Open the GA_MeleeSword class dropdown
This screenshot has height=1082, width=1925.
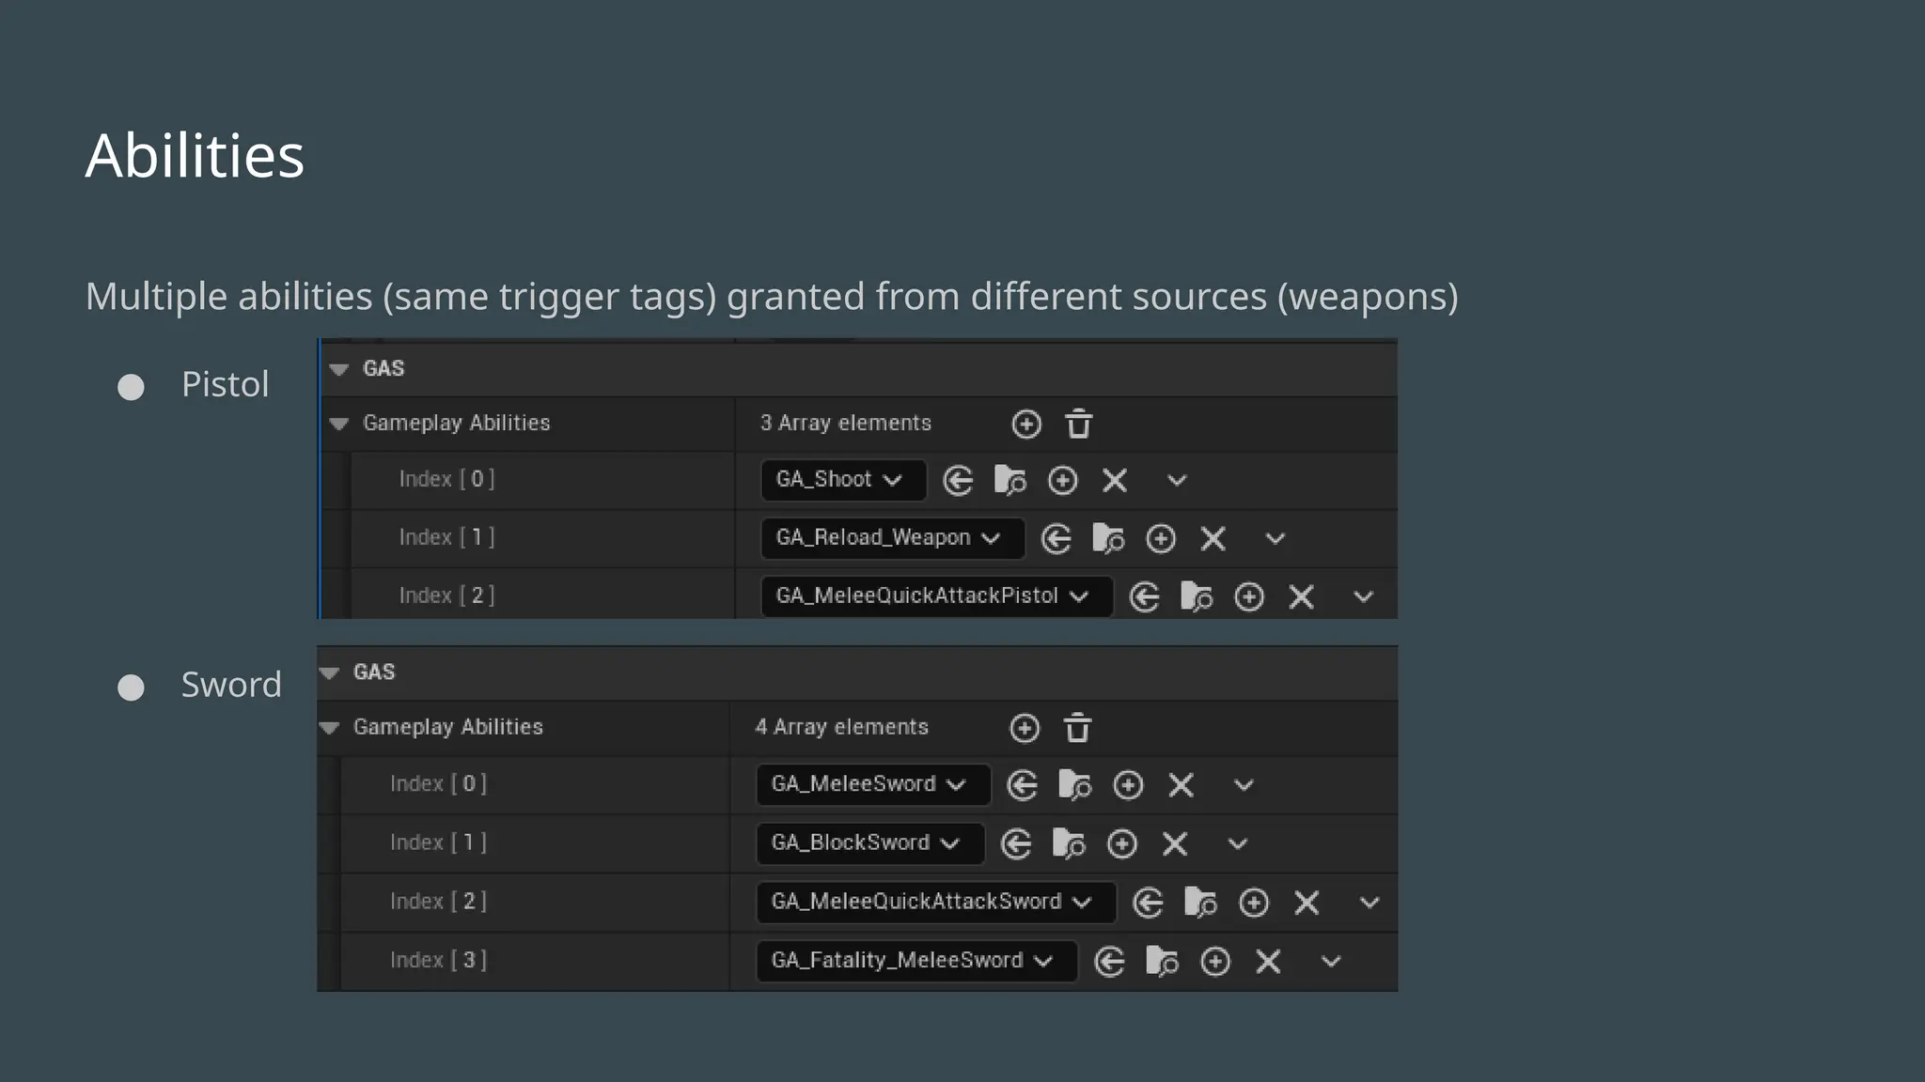click(873, 784)
